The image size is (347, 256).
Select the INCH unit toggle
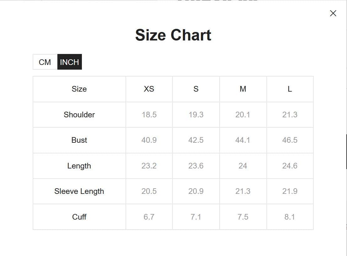(x=69, y=62)
